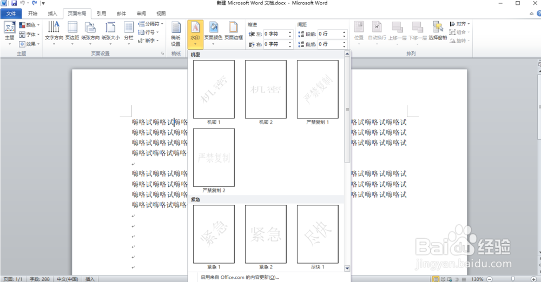Switch to the 引用 tab
Screen dimensions: 541x282
[102, 14]
